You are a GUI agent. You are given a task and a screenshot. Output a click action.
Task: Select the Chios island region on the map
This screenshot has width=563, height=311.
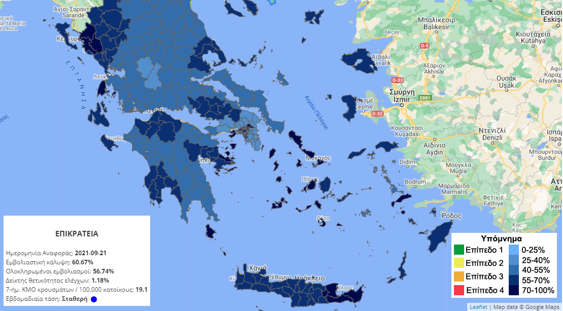click(348, 107)
